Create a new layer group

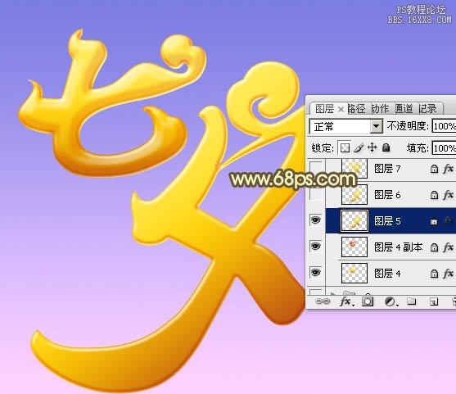click(x=412, y=301)
